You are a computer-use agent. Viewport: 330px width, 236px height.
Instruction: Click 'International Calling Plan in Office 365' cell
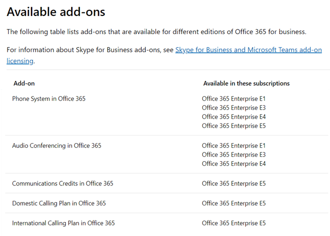point(63,223)
